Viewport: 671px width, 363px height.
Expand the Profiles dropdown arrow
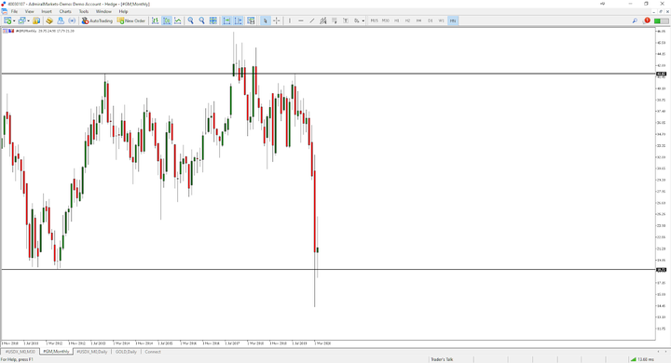click(x=28, y=20)
